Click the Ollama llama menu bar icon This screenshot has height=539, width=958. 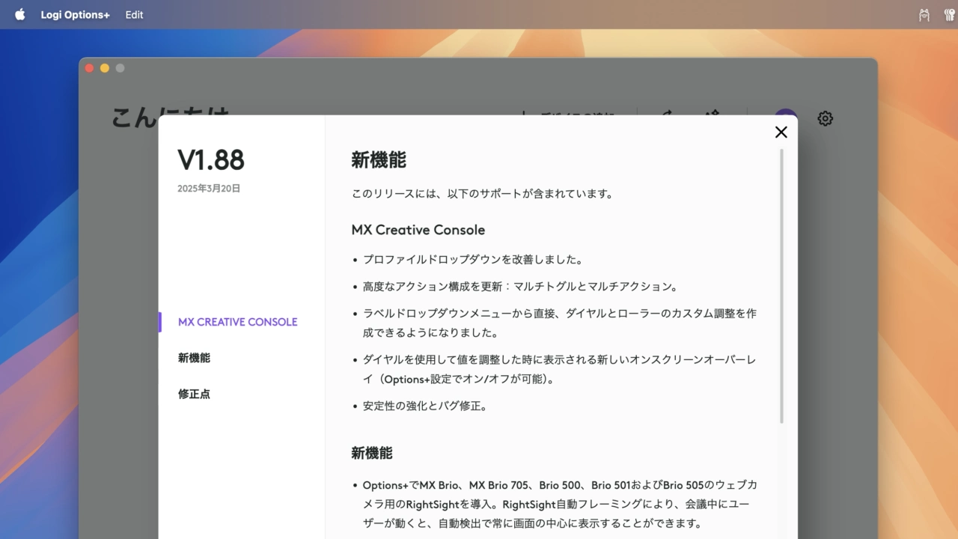pos(924,15)
